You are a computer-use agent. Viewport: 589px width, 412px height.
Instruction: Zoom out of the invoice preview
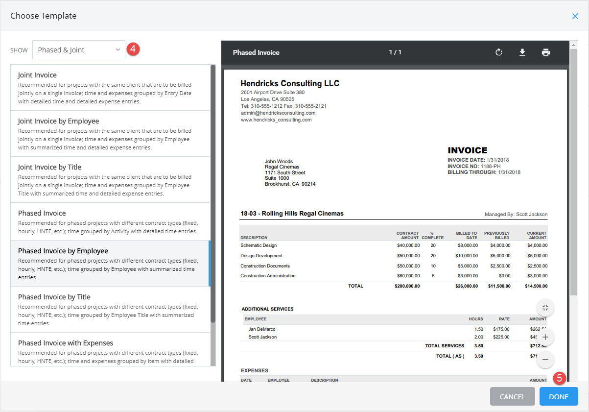click(545, 360)
